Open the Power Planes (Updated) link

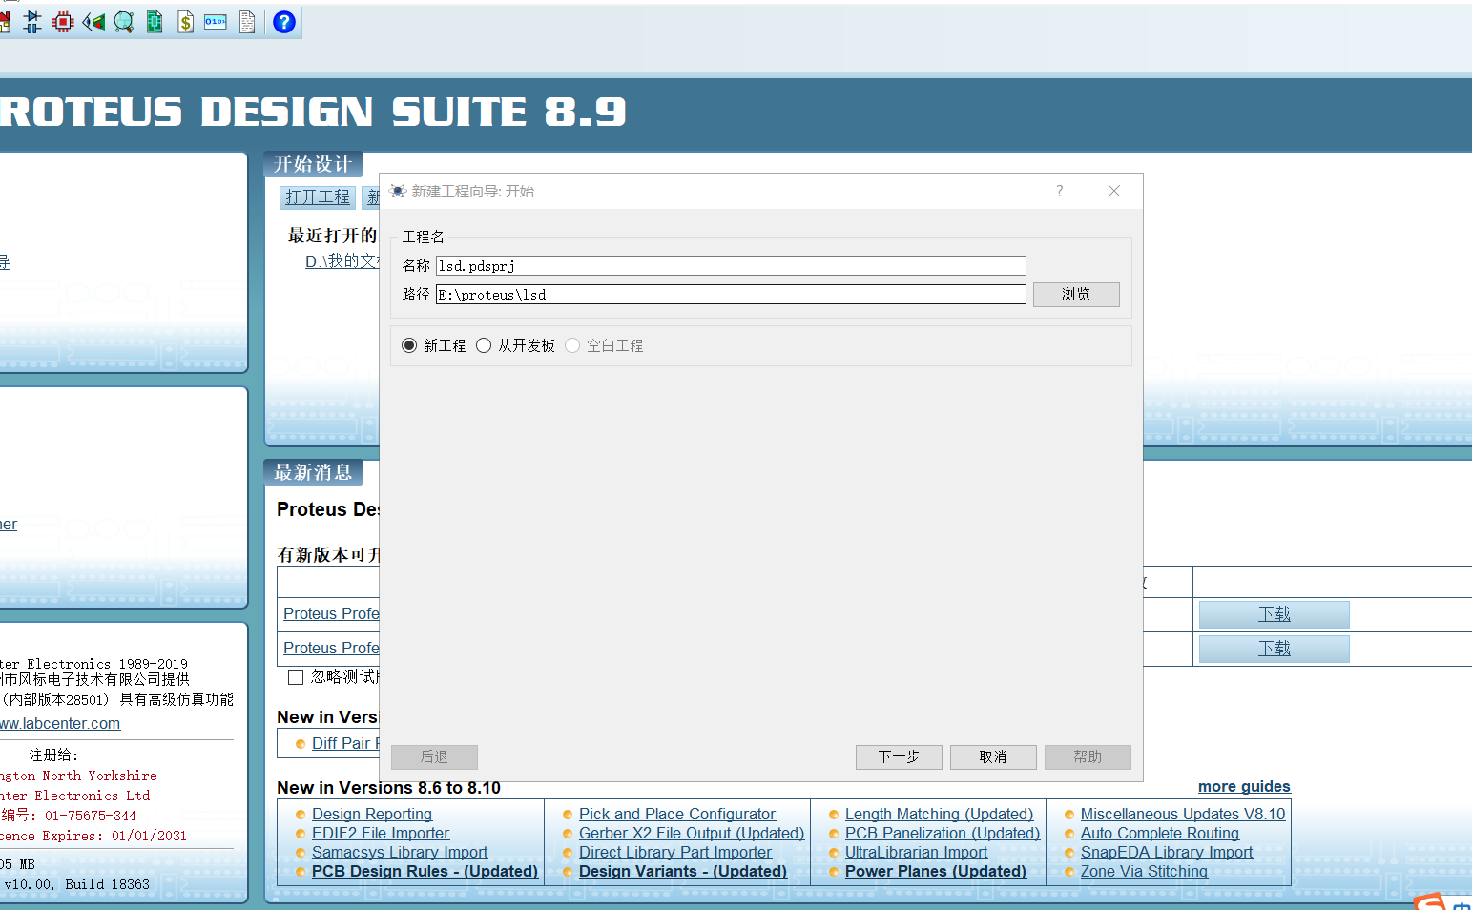point(936,872)
